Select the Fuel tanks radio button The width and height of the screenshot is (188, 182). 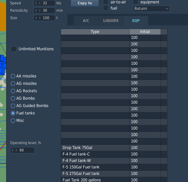13,113
